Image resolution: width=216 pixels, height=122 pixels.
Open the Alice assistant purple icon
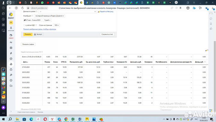(x=4, y=107)
